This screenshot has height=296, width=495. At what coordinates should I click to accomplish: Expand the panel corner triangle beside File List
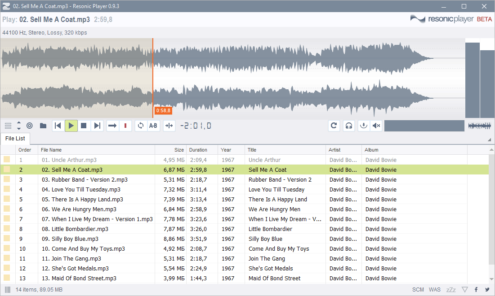pos(489,139)
